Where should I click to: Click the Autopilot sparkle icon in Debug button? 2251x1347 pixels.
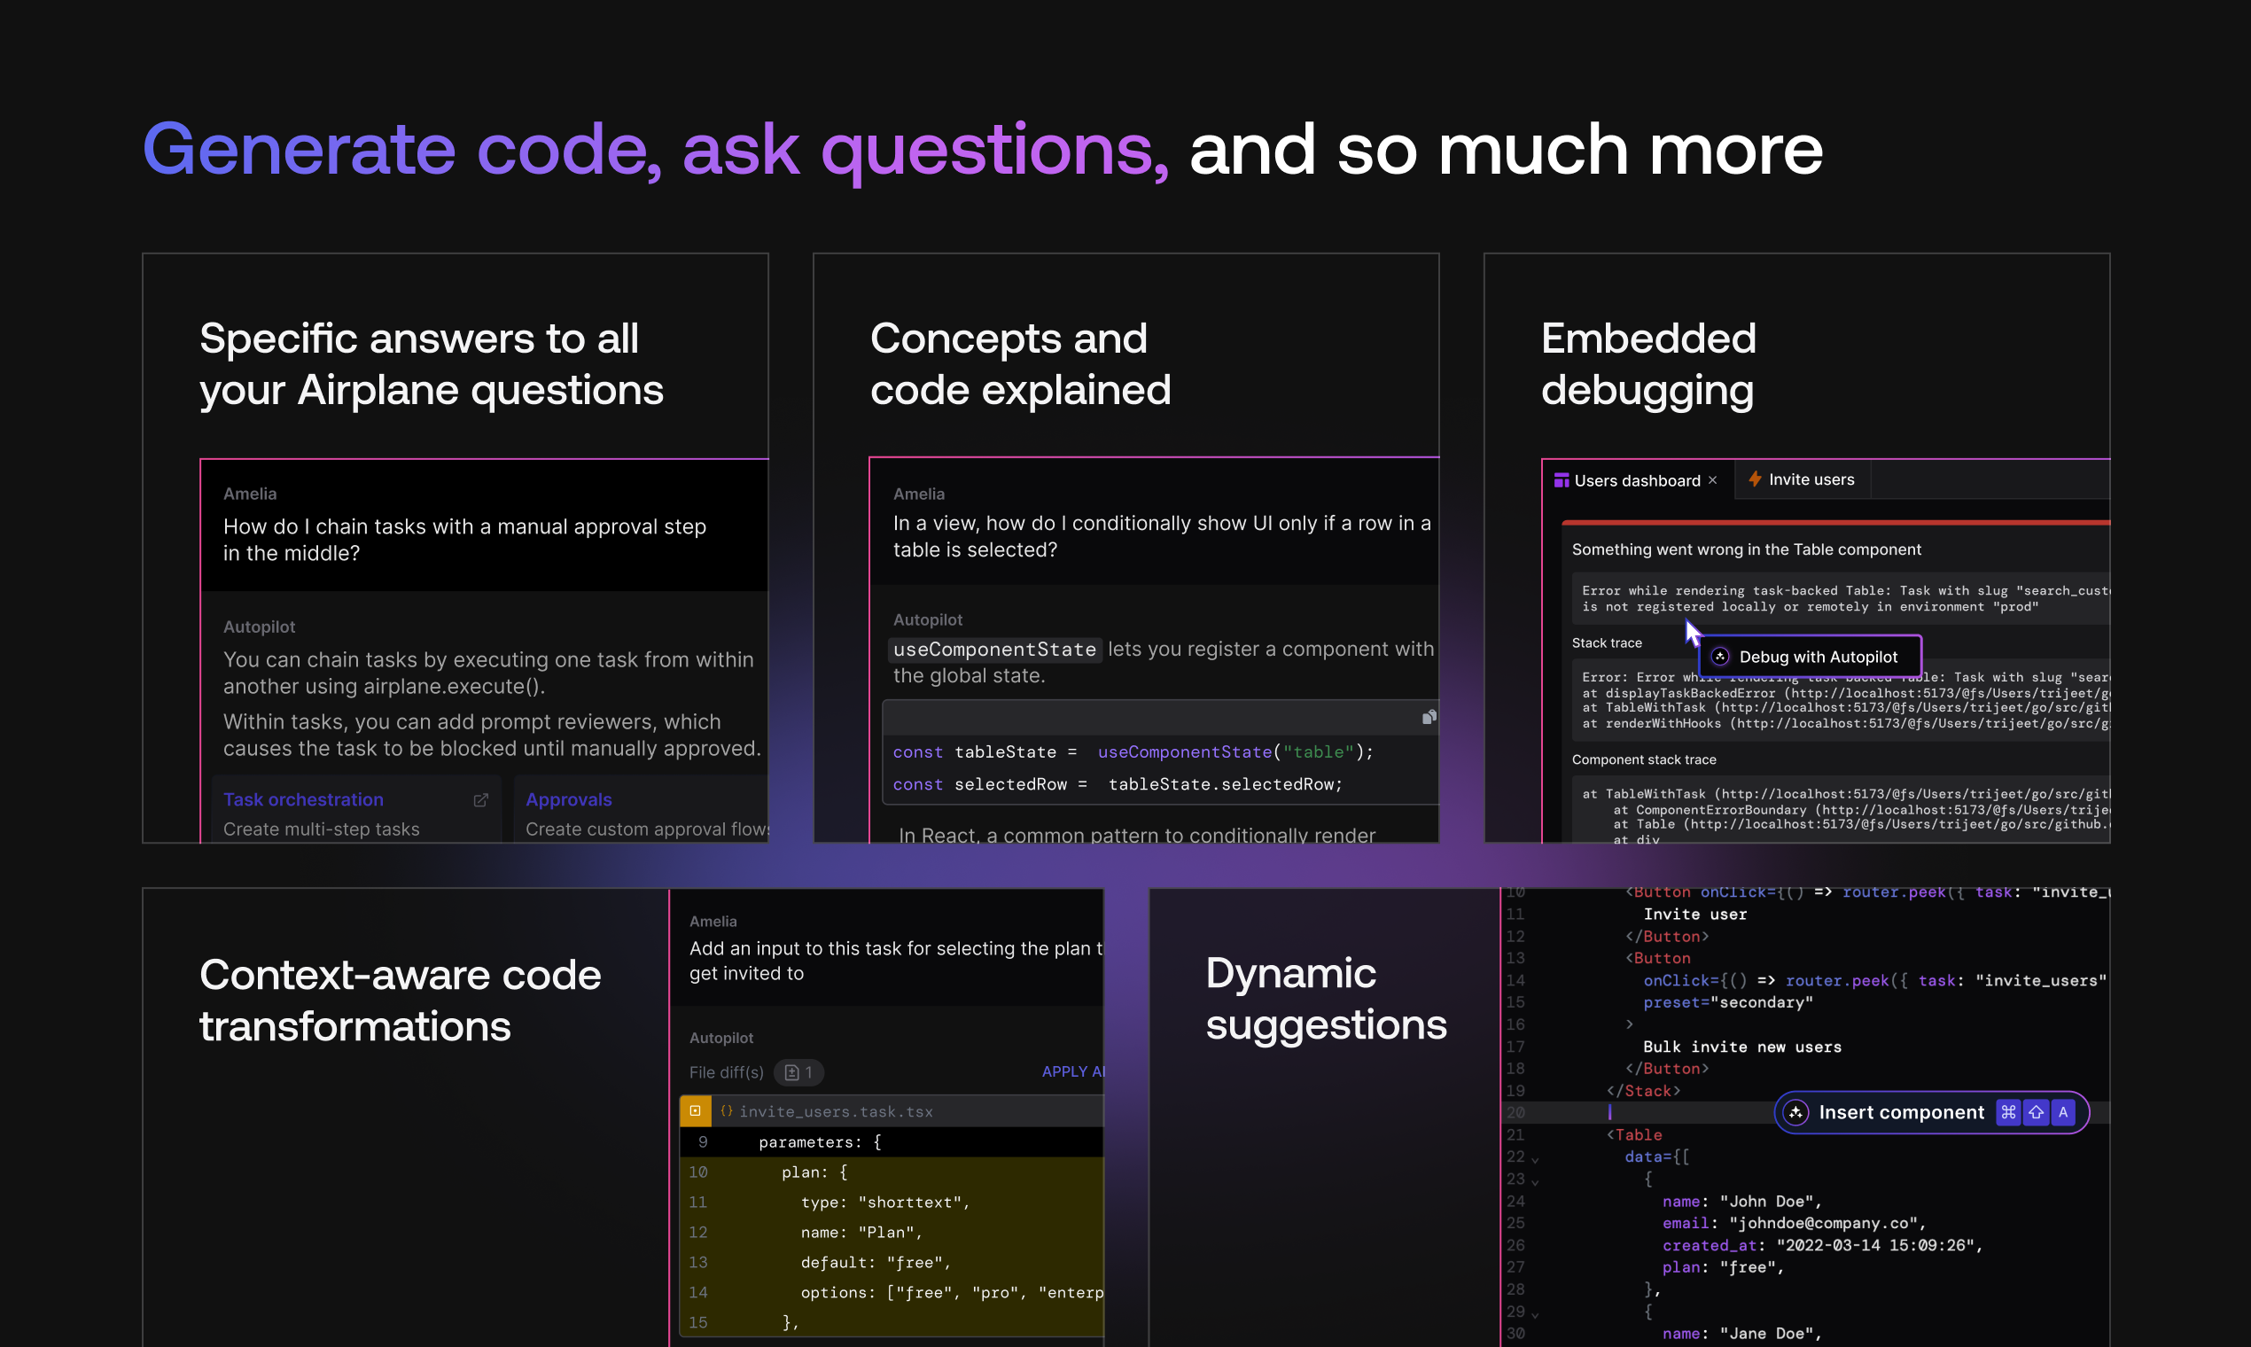click(1720, 657)
